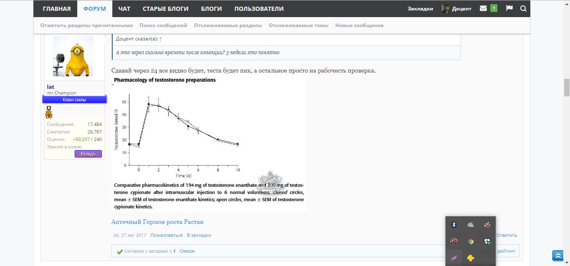
Task: Open the ЧАТ menu item
Action: (x=124, y=8)
